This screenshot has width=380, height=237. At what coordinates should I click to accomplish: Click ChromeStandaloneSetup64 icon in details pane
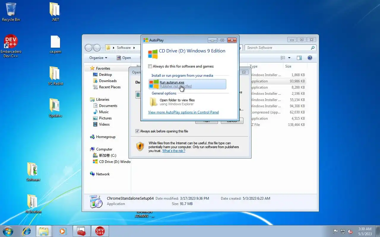tap(96, 201)
